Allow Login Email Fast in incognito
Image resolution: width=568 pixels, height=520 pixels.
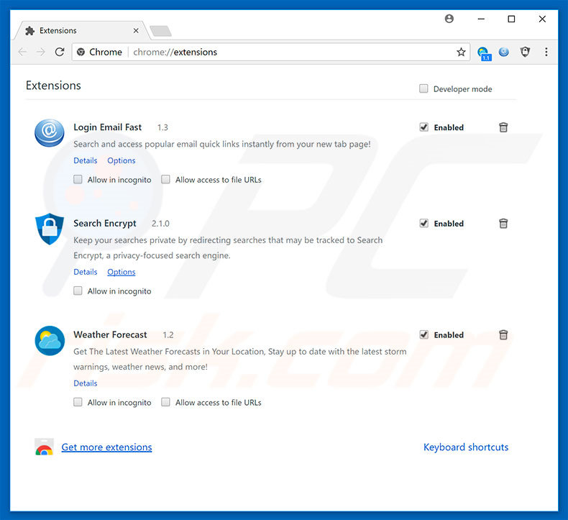[x=78, y=179]
